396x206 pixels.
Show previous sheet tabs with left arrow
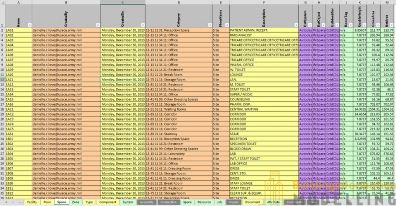point(6,202)
